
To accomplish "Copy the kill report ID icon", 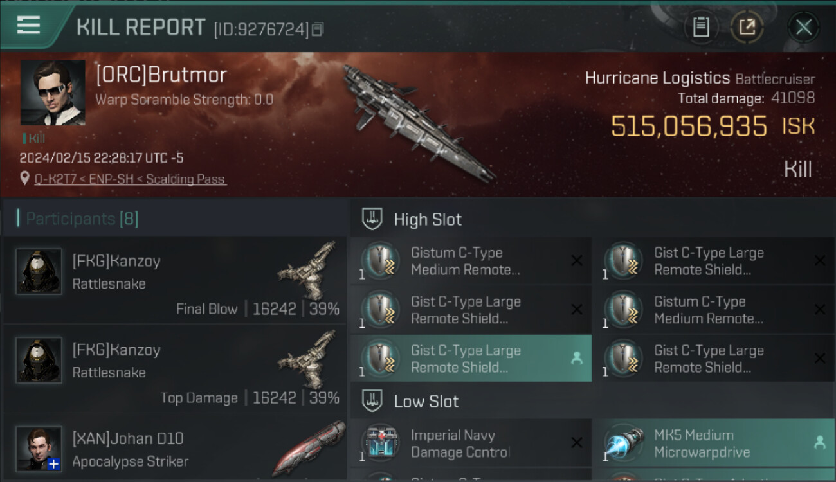I will coord(318,30).
